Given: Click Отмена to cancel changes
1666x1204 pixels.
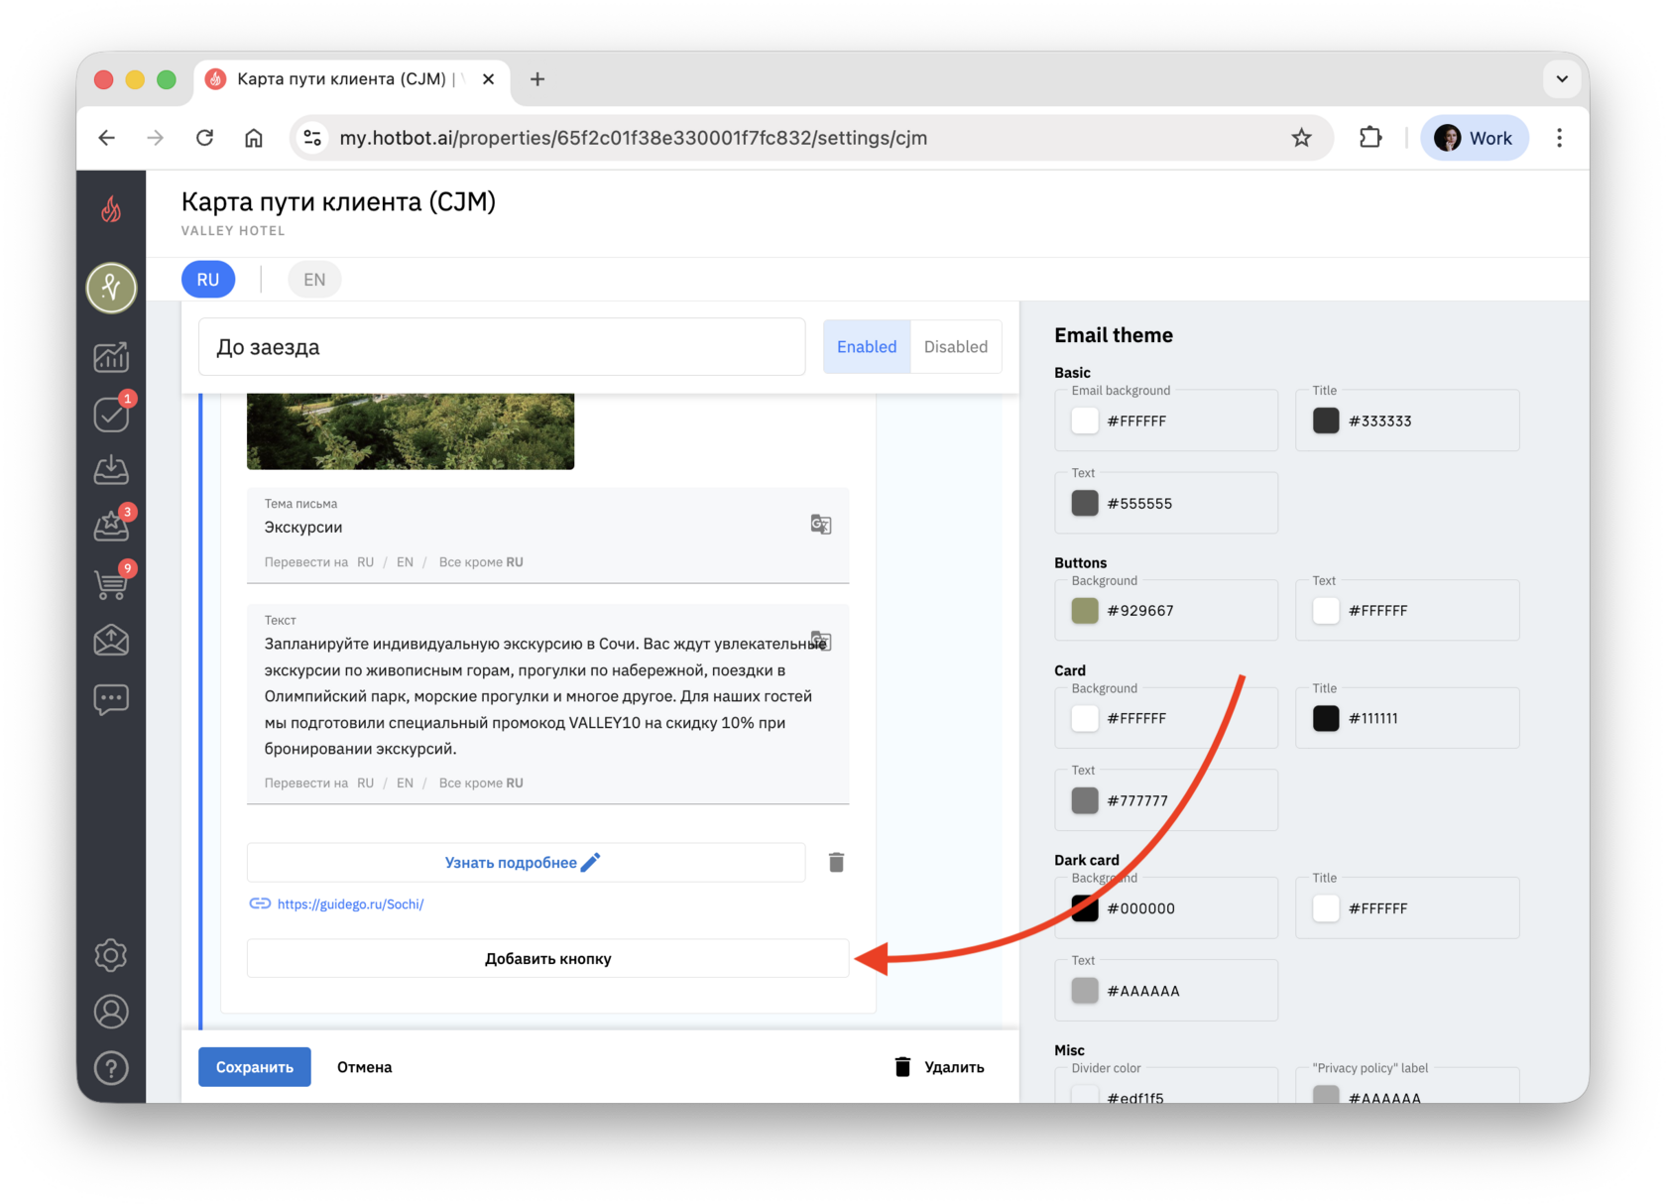Looking at the screenshot, I should (365, 1067).
